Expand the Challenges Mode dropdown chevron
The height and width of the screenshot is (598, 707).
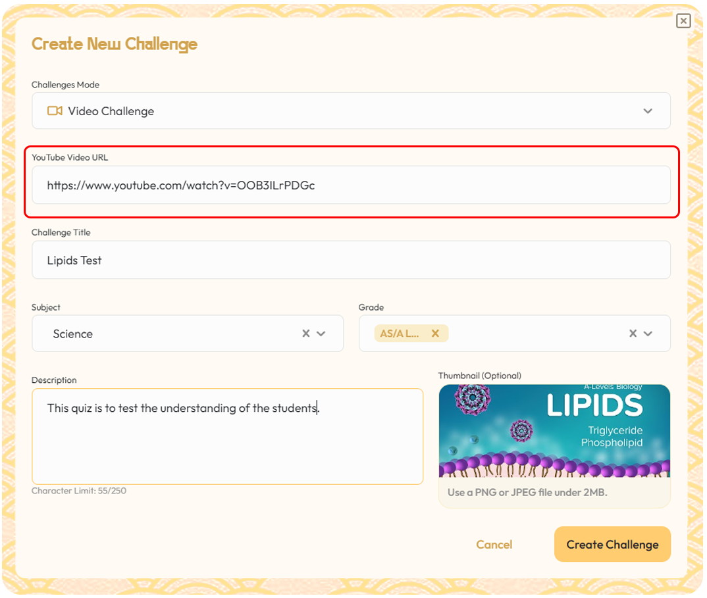(648, 111)
